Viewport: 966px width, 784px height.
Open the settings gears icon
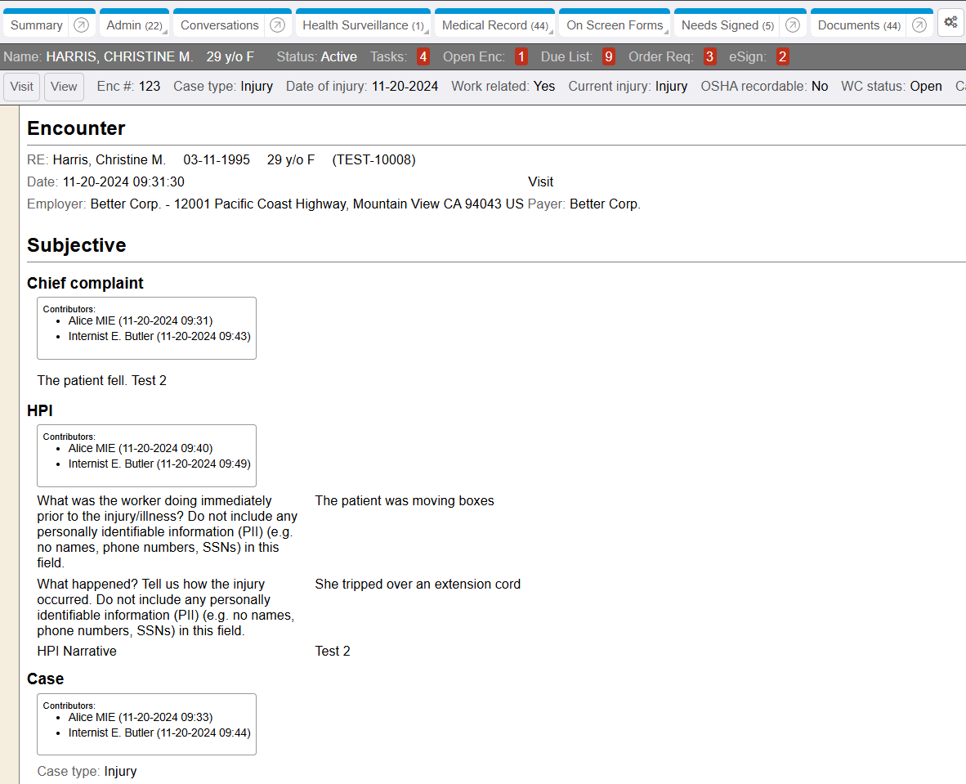950,23
